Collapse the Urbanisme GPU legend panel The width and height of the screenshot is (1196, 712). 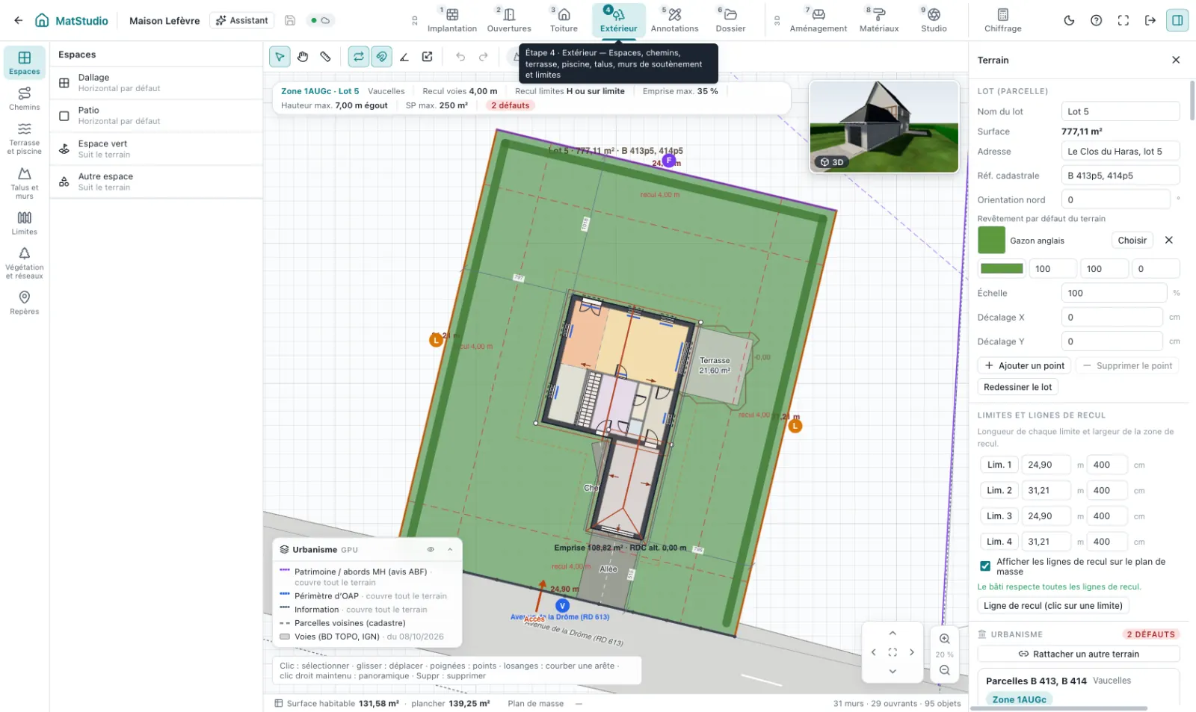(450, 549)
